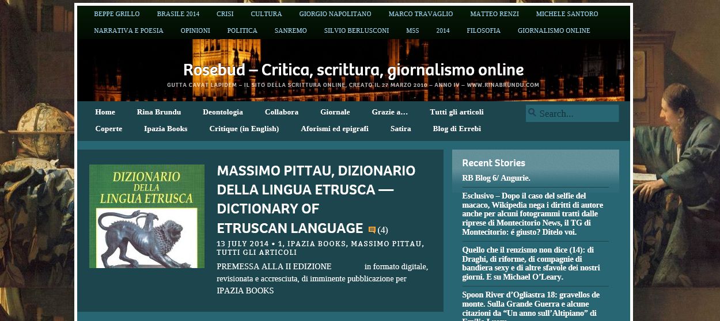Open the selfie del macaco Wikipedia story
The width and height of the screenshot is (720, 321).
pos(532,214)
